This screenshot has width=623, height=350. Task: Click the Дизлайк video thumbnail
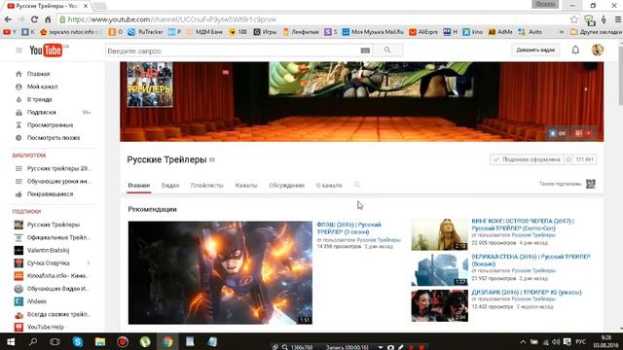tap(439, 305)
